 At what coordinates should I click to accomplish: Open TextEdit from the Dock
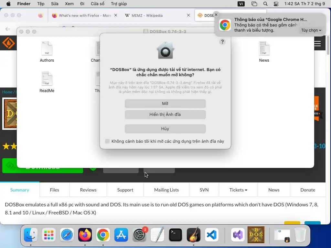point(157,235)
